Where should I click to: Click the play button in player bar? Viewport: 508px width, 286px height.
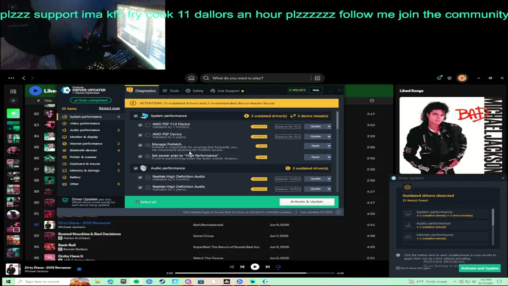pyautogui.click(x=255, y=267)
